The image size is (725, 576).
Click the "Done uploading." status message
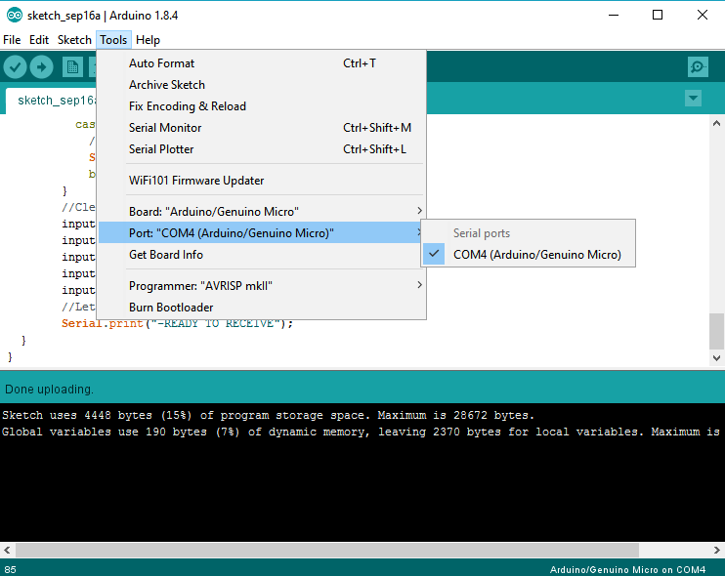coord(50,390)
